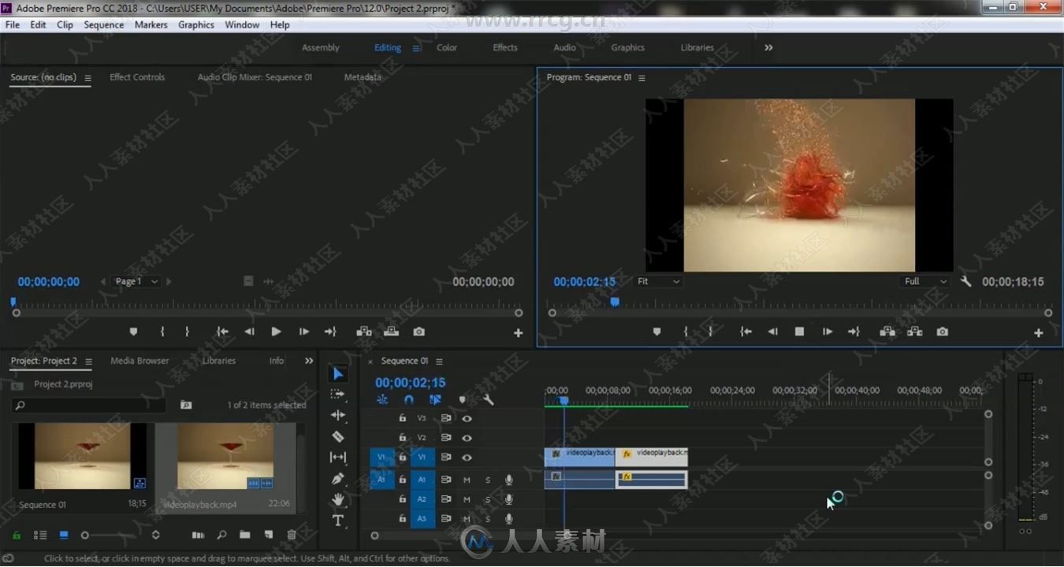1064x567 pixels.
Task: Switch to Graphics workspace
Action: pos(627,47)
